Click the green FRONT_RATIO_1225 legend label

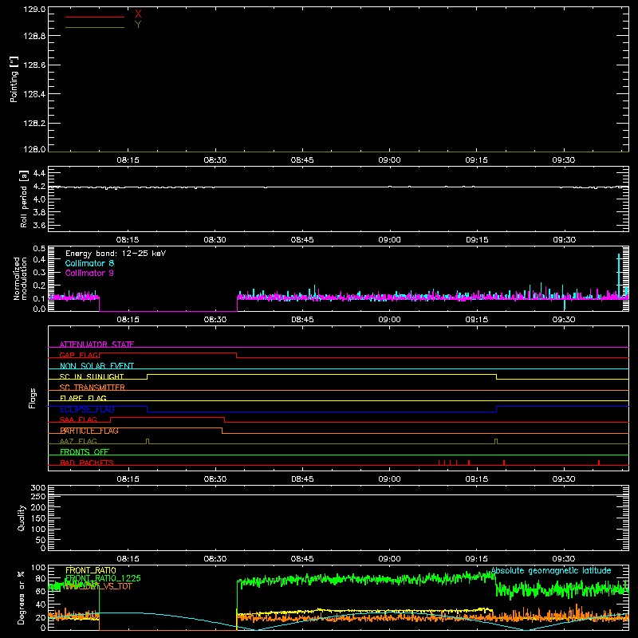coord(103,578)
